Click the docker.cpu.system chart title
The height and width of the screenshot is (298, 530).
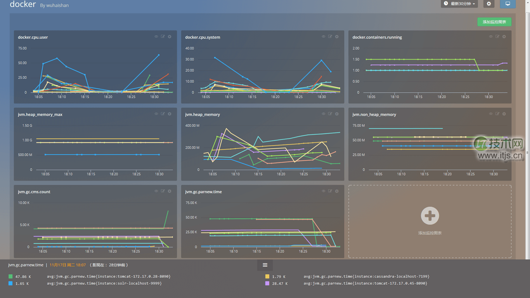pos(203,37)
